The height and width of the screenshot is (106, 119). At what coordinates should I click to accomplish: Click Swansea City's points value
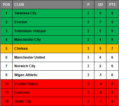pos(112,13)
